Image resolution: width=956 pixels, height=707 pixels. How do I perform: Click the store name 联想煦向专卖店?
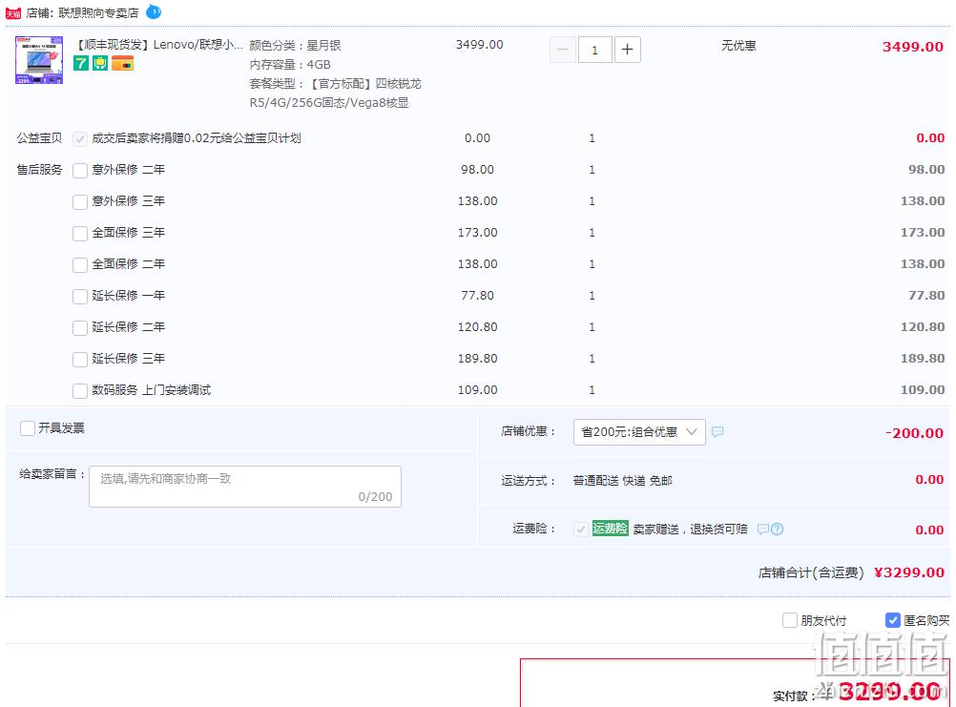(x=98, y=12)
